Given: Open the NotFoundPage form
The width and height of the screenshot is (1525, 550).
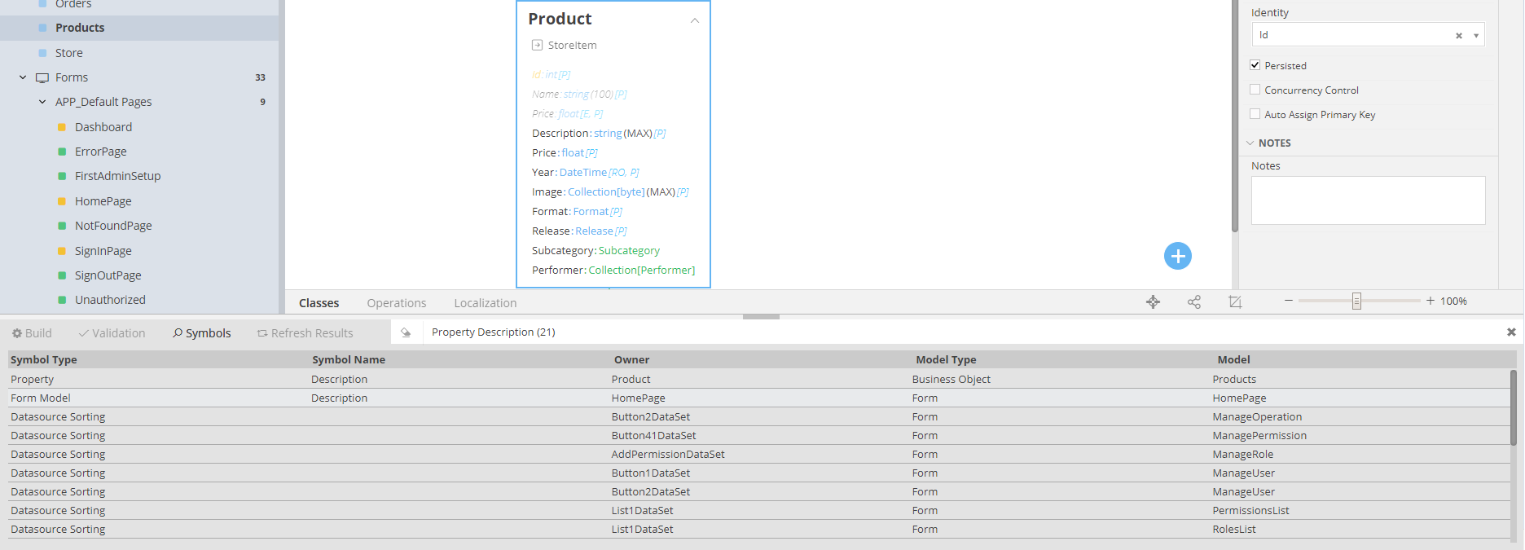Looking at the screenshot, I should (x=113, y=226).
